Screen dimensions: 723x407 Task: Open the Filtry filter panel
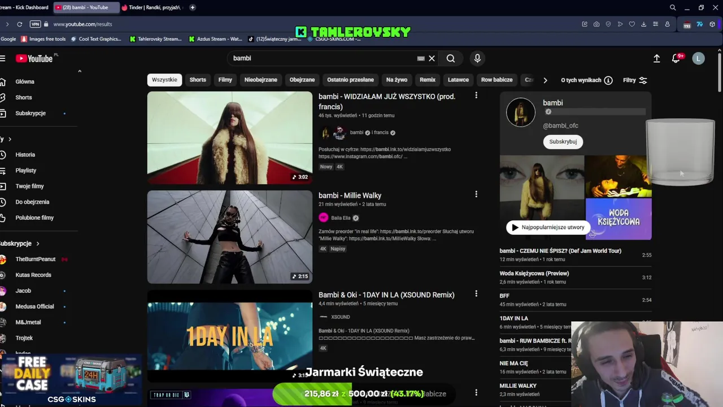(x=635, y=80)
